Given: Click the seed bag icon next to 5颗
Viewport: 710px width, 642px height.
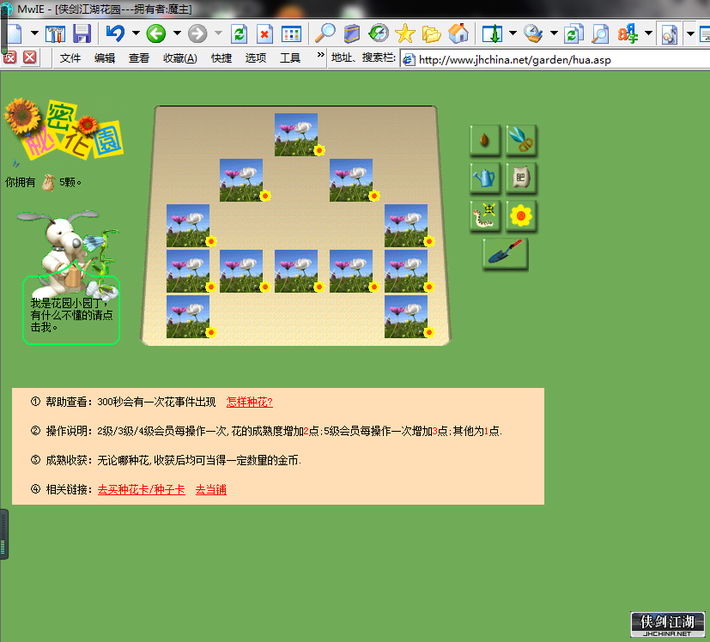Looking at the screenshot, I should coord(48,183).
